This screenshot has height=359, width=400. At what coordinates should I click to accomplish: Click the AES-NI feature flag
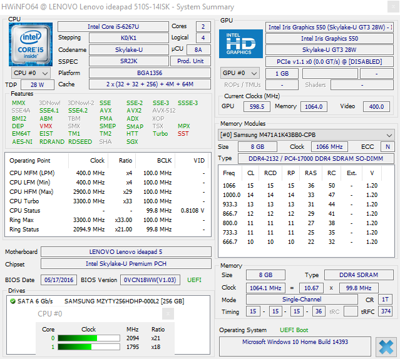click(x=22, y=142)
